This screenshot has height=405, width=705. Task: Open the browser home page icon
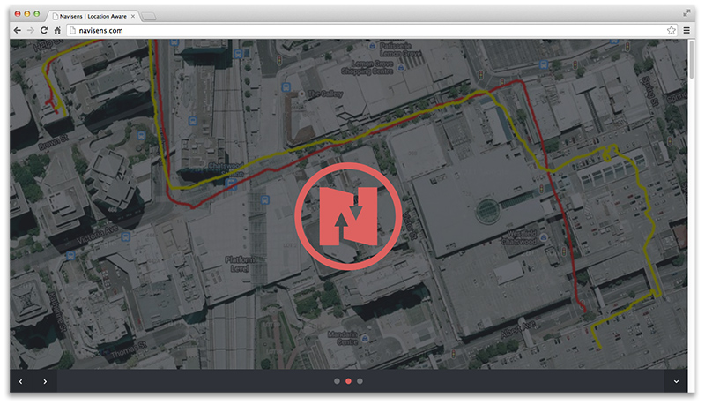[57, 30]
